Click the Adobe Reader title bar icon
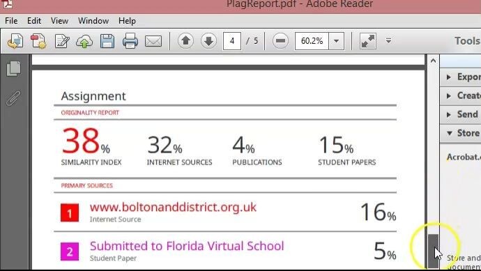 [x=8, y=3]
